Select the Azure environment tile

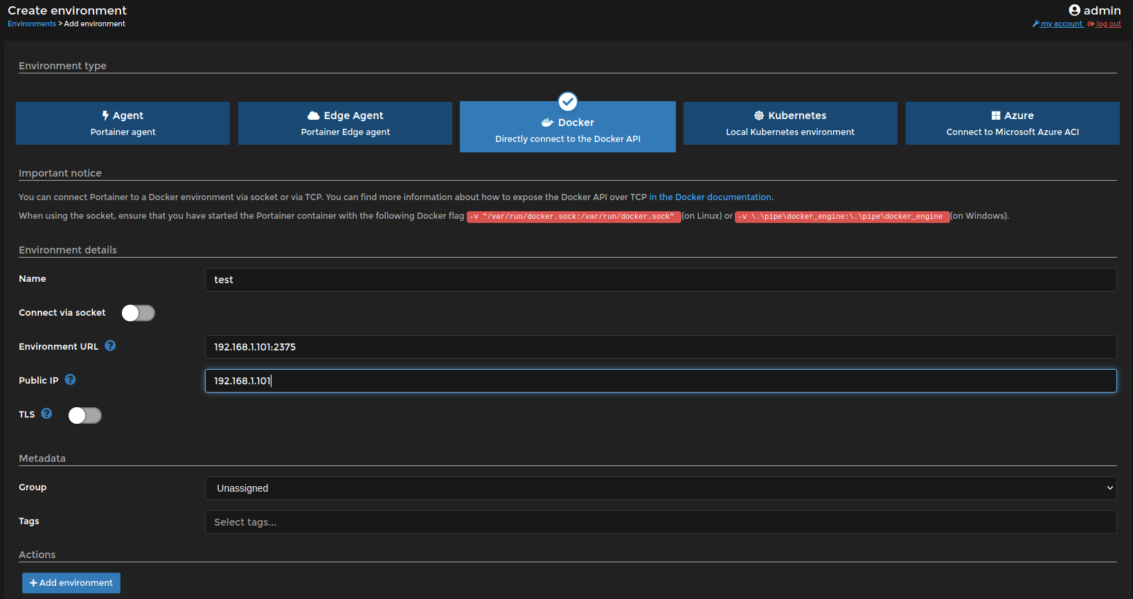pyautogui.click(x=1012, y=123)
